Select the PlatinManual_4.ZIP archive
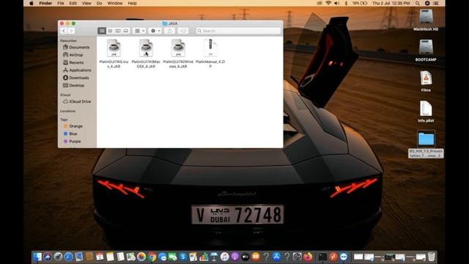This screenshot has width=469, height=264. point(210,48)
